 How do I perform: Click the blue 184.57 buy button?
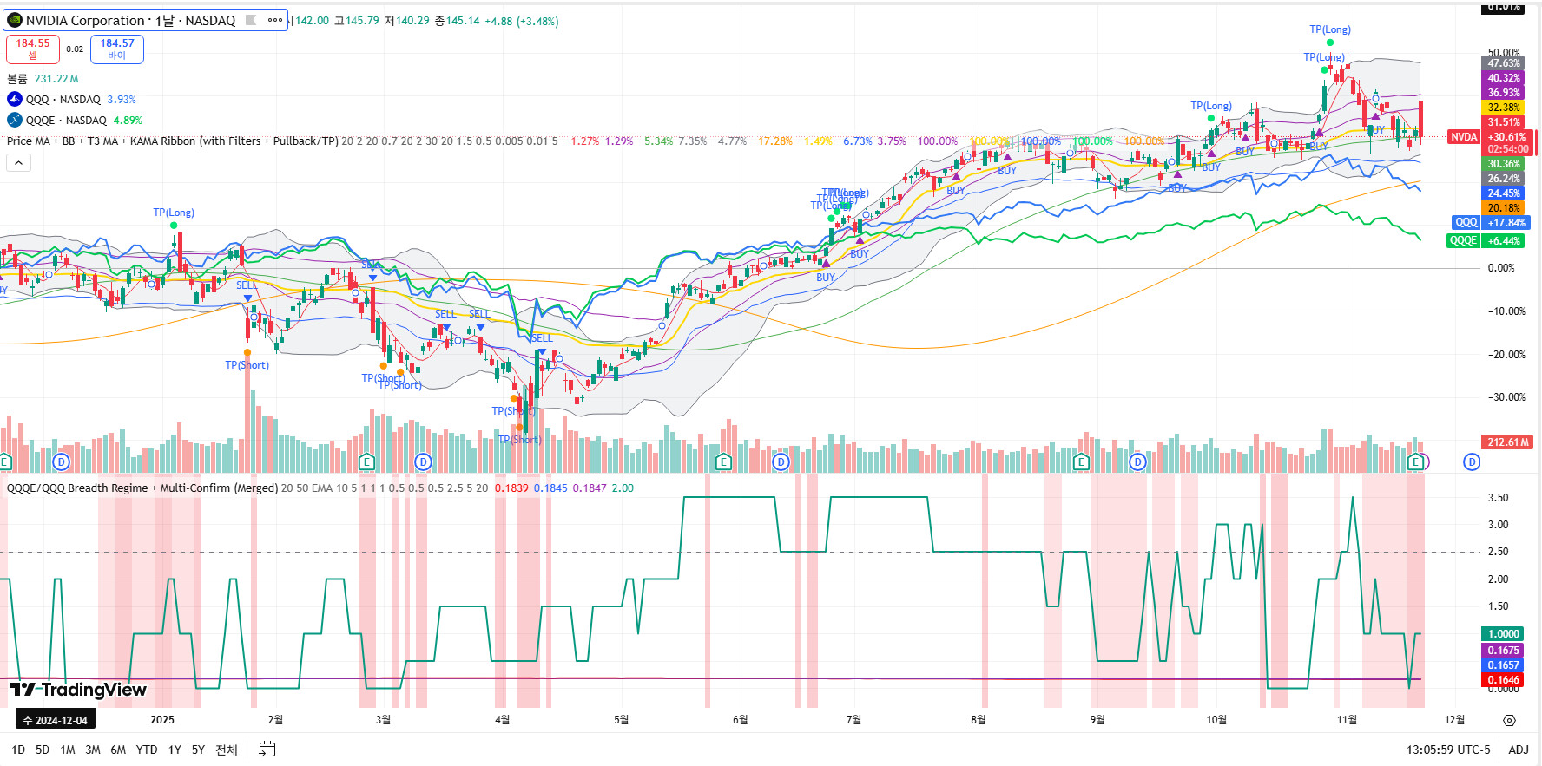117,49
